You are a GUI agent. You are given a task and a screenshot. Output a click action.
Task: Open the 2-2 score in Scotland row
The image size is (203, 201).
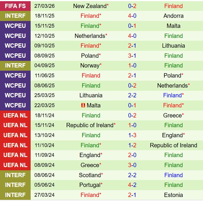(x=132, y=175)
